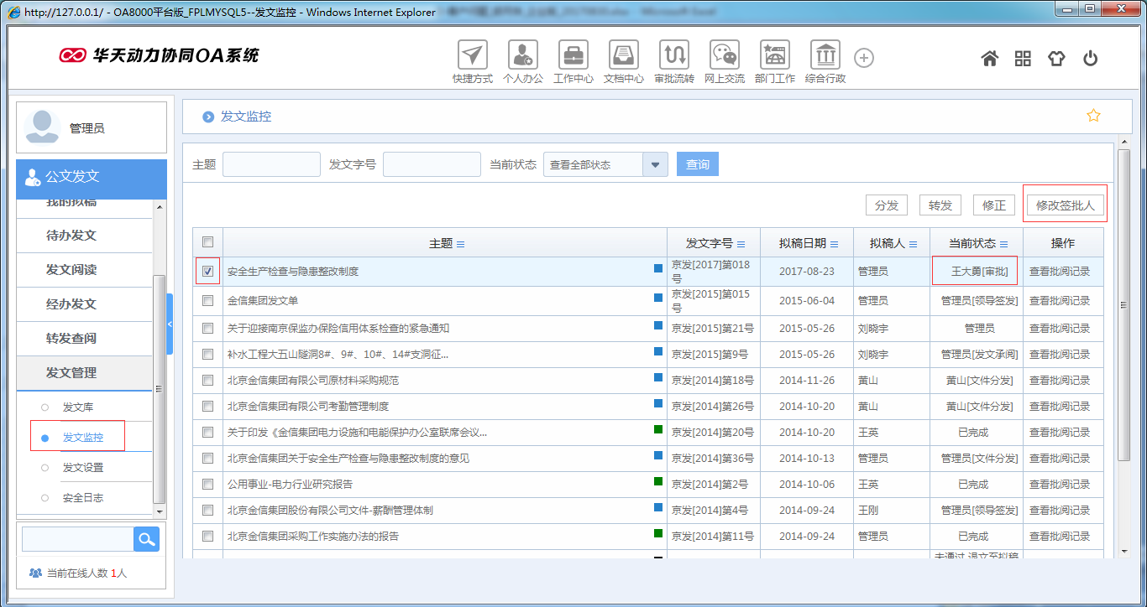
Task: Open the 网上交流 online communication module
Action: click(724, 55)
